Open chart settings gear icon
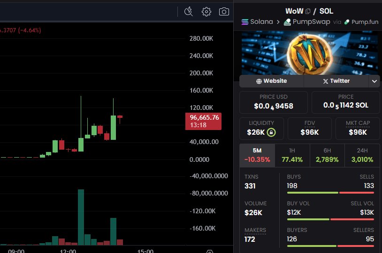The height and width of the screenshot is (253, 382). coord(206,11)
